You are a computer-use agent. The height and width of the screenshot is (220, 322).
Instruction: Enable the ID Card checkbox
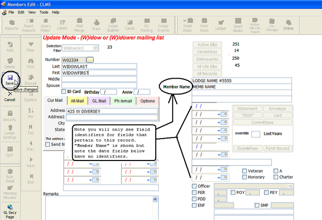click(63, 91)
